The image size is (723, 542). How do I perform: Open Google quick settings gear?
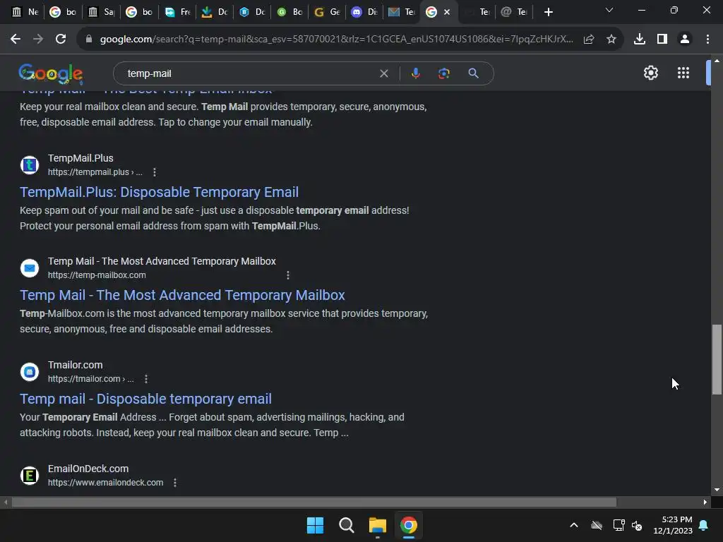[x=650, y=73]
